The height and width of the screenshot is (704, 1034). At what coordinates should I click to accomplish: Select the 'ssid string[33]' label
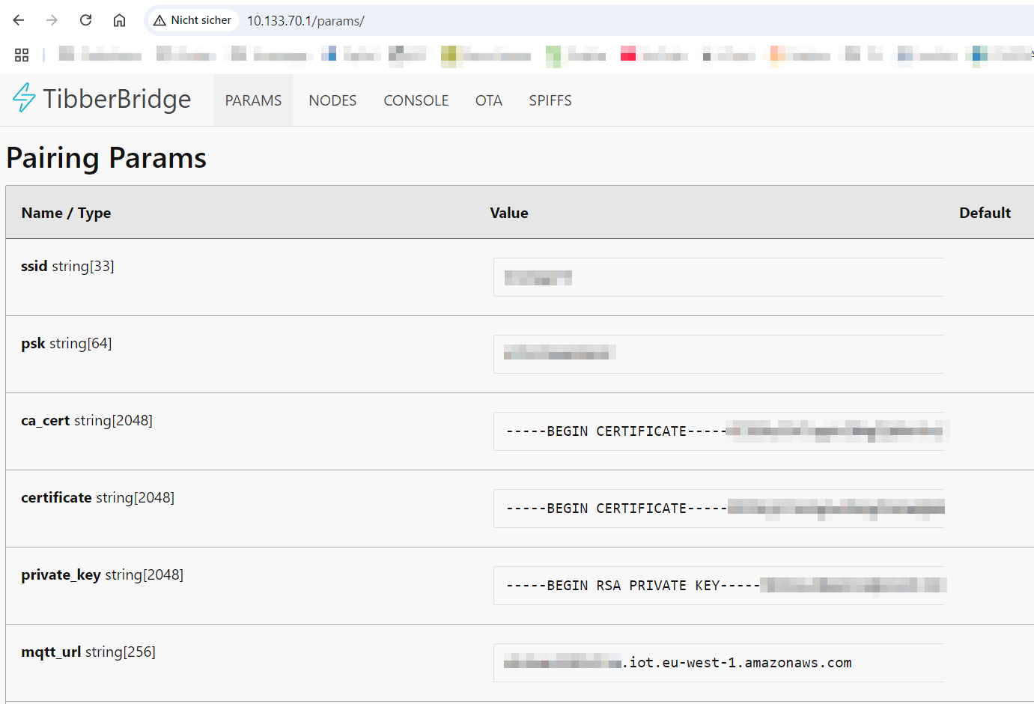tap(67, 266)
